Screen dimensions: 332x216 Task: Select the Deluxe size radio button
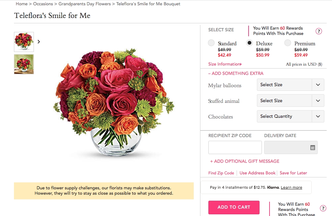pyautogui.click(x=250, y=43)
